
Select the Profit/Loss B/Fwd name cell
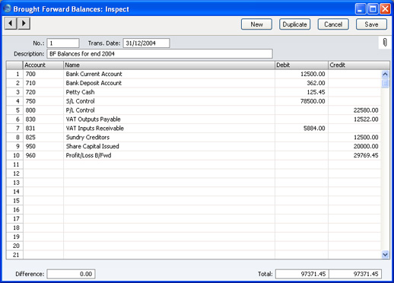[x=169, y=155]
